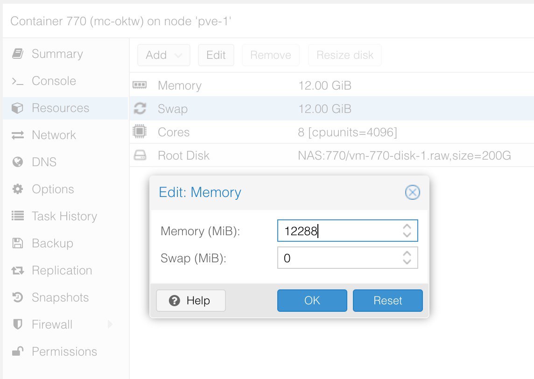Decrease Memory (MiB) with down arrow

[407, 235]
